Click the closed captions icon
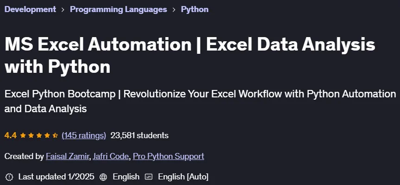 pos(149,177)
